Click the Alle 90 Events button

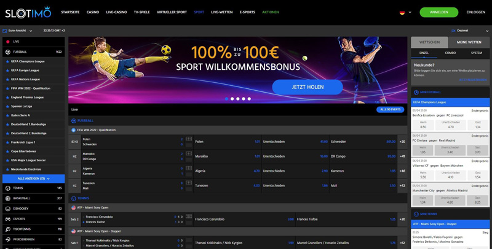coord(390,110)
